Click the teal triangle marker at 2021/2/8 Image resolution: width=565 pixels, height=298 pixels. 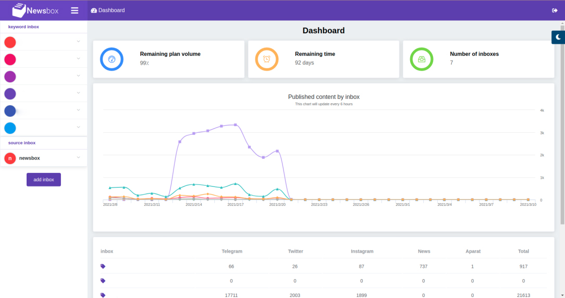[x=110, y=188]
